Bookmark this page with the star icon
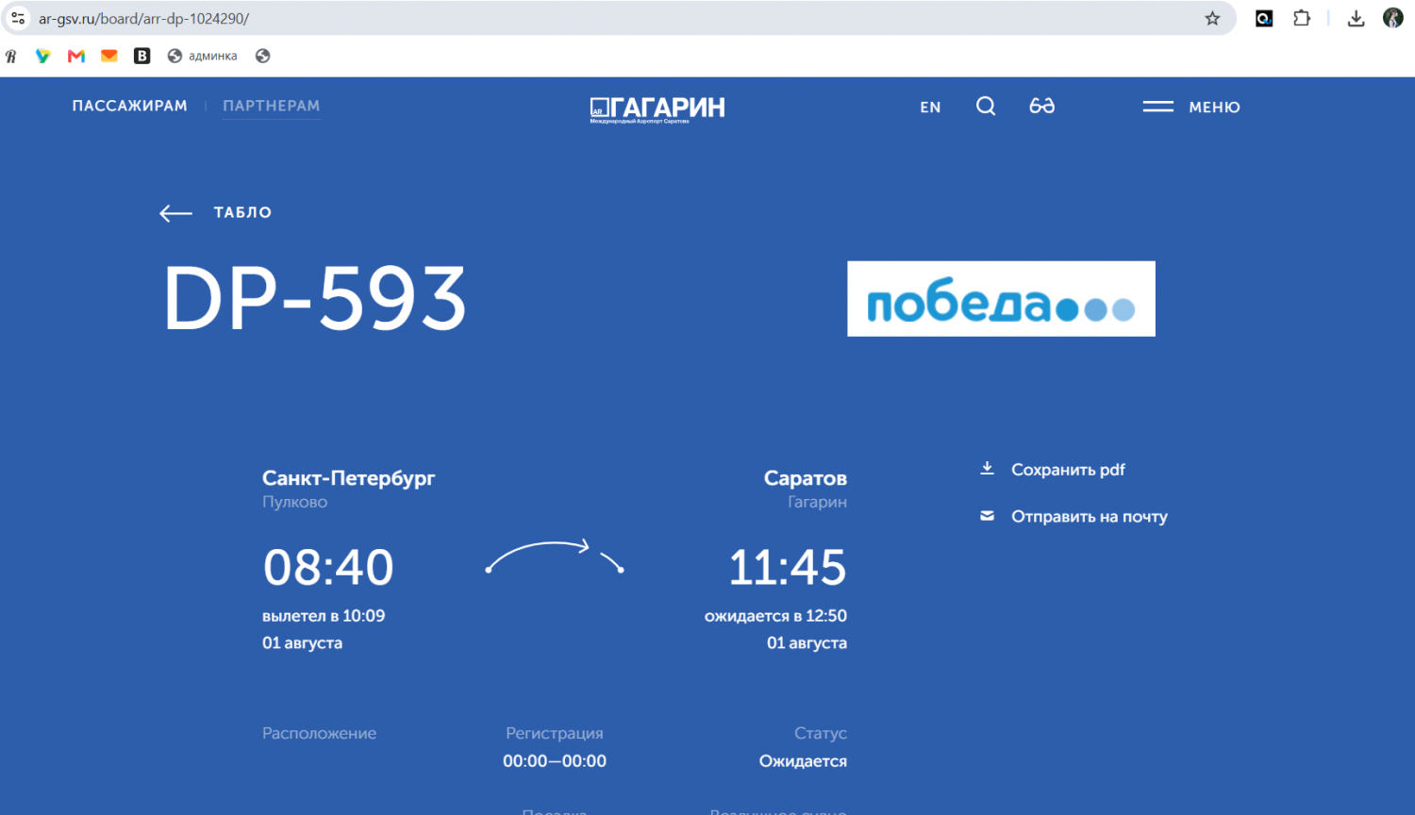 pos(1212,18)
